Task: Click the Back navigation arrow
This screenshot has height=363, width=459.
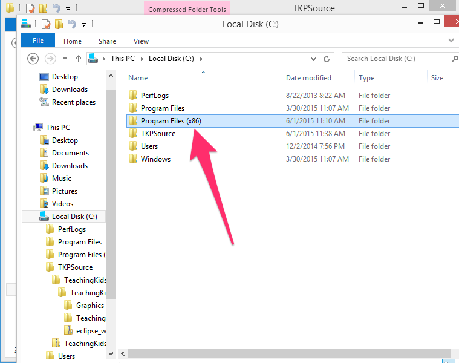Action: 33,59
